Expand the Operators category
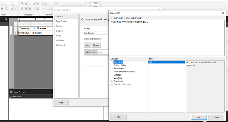Screen dimensions: 228x122 (x=112, y=81)
